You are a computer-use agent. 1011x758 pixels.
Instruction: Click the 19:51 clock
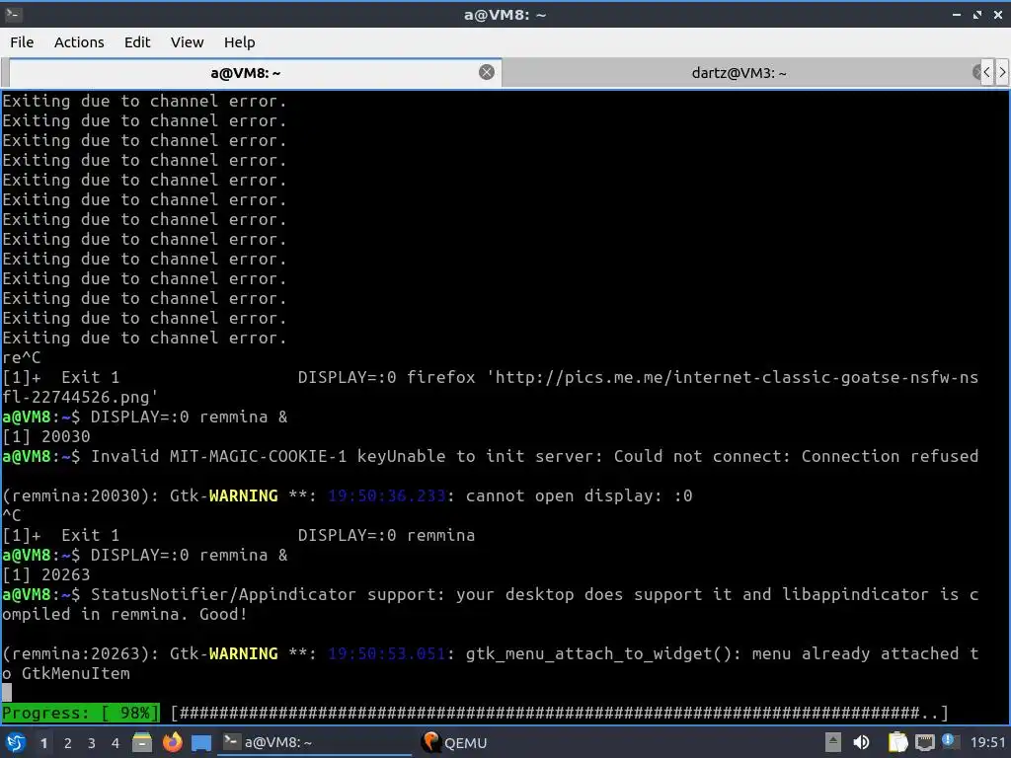[987, 743]
